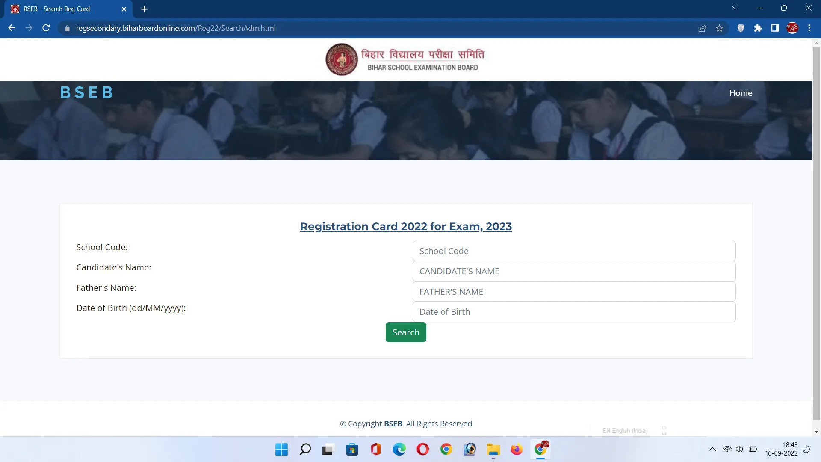Reload the registration card page
The height and width of the screenshot is (462, 821).
[x=46, y=28]
